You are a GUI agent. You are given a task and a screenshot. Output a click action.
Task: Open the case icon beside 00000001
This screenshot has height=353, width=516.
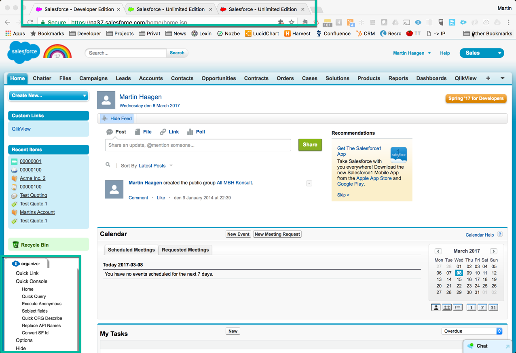pyautogui.click(x=14, y=161)
